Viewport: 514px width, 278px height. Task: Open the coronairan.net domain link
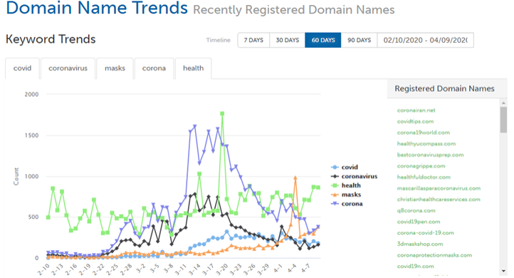tap(416, 110)
